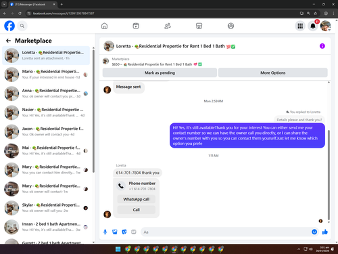Click the chat message scrollbar

[x=329, y=175]
